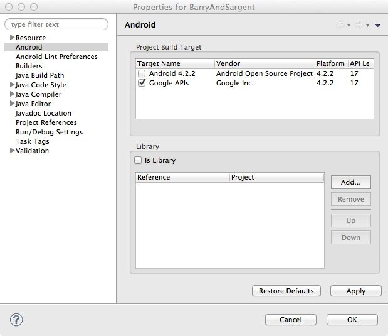This screenshot has height=336, width=388.
Task: Click the Apply button
Action: click(356, 291)
